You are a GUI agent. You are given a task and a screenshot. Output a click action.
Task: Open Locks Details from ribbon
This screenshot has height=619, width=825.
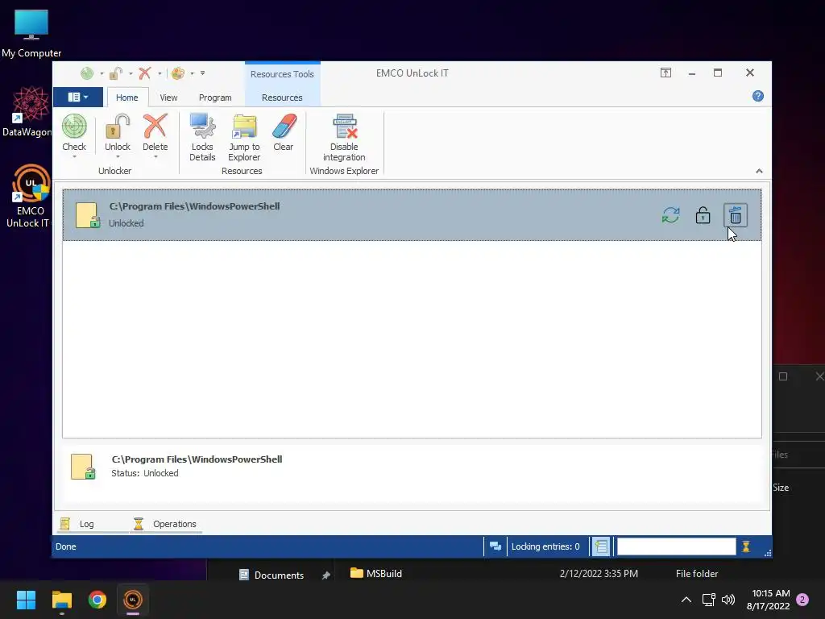(202, 137)
